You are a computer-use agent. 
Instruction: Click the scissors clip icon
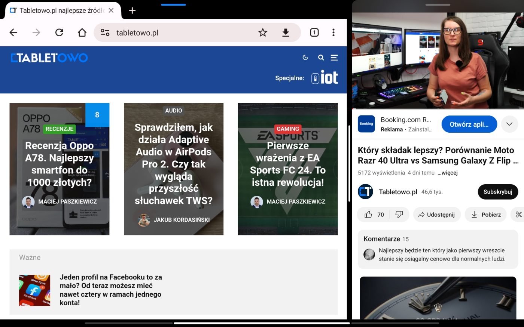(x=518, y=215)
